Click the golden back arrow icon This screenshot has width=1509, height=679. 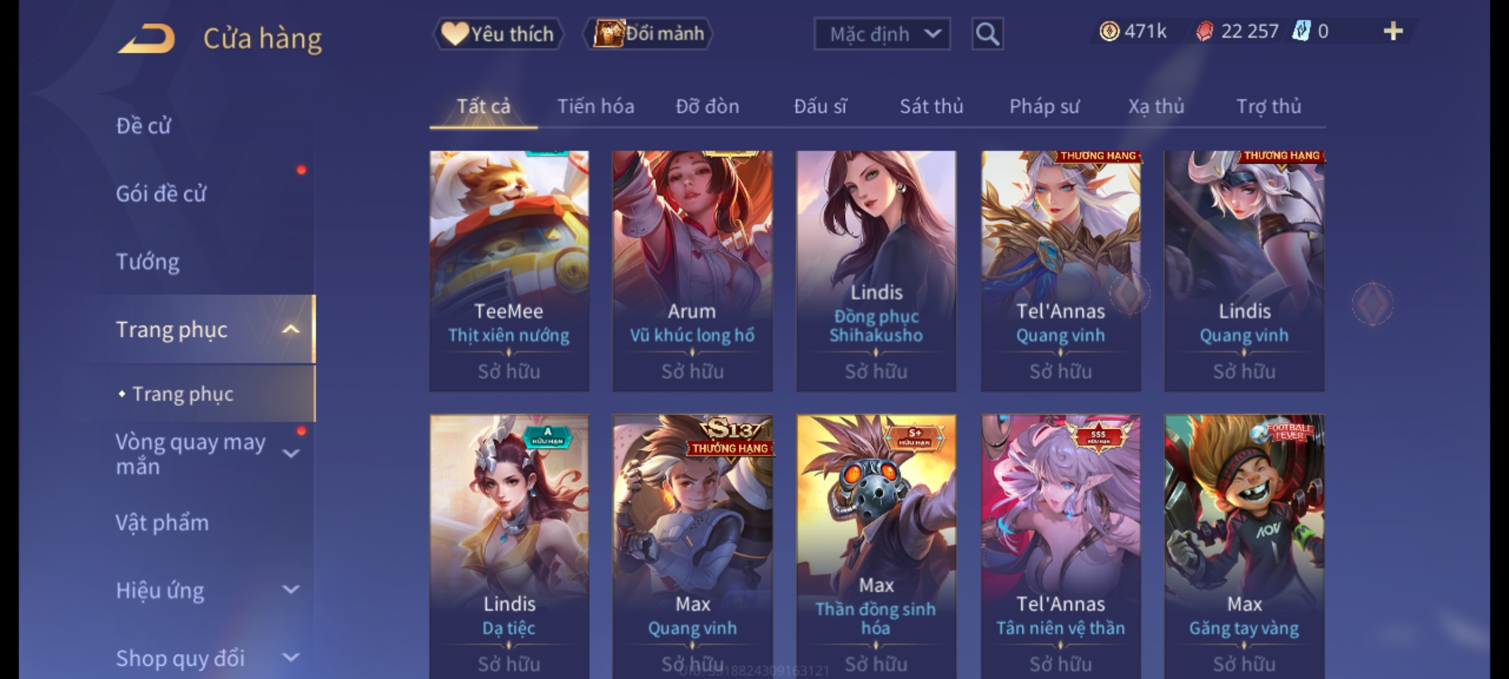[146, 39]
